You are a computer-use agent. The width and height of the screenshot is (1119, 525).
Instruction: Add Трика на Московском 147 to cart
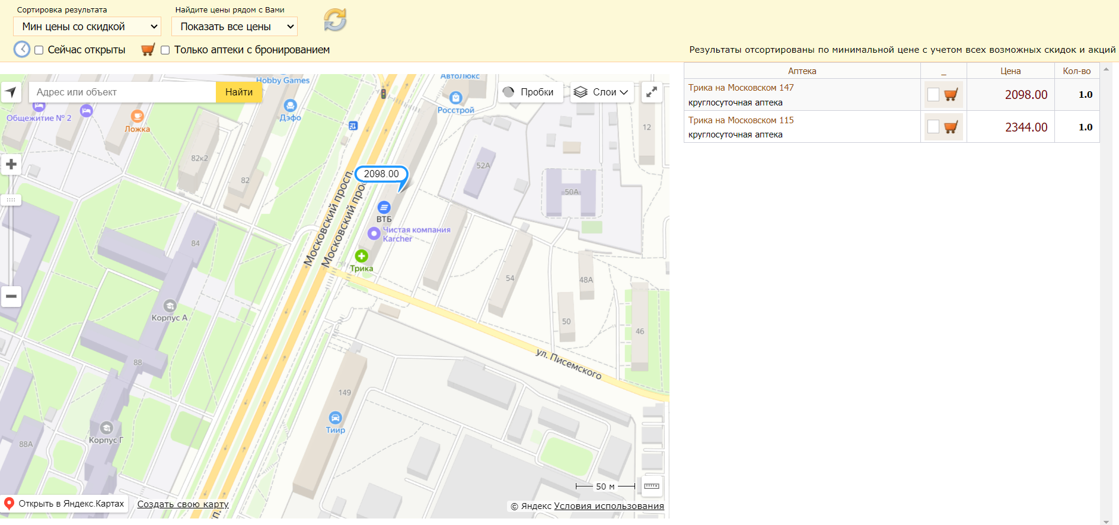coord(951,94)
